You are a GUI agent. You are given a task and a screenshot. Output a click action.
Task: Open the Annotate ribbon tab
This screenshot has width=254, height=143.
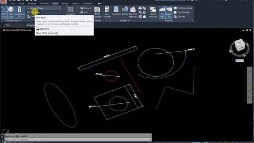click(x=32, y=4)
